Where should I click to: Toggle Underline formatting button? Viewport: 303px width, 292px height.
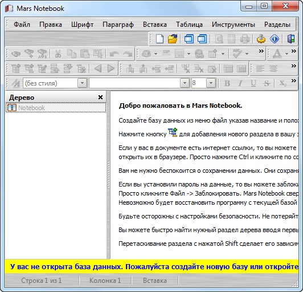click(253, 83)
